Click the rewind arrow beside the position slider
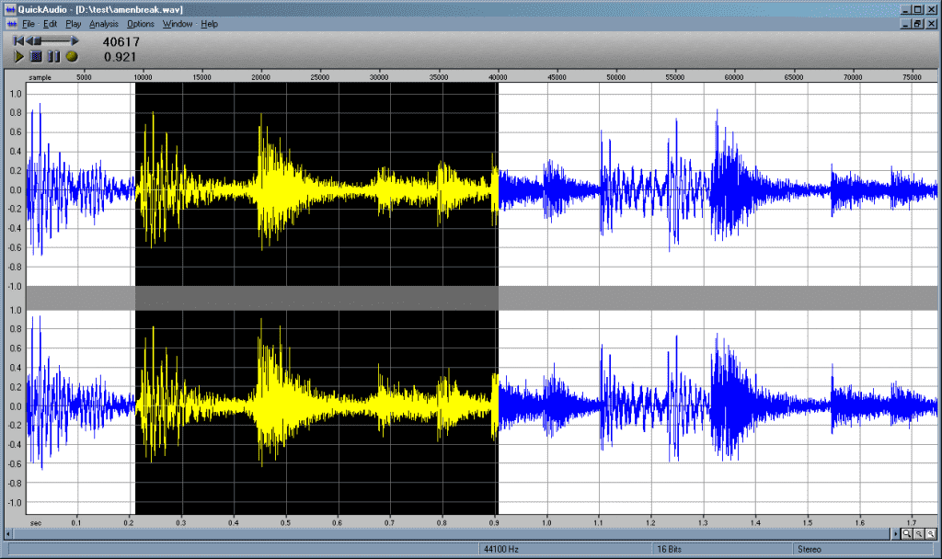Screen dimensions: 942x559 click(29, 40)
